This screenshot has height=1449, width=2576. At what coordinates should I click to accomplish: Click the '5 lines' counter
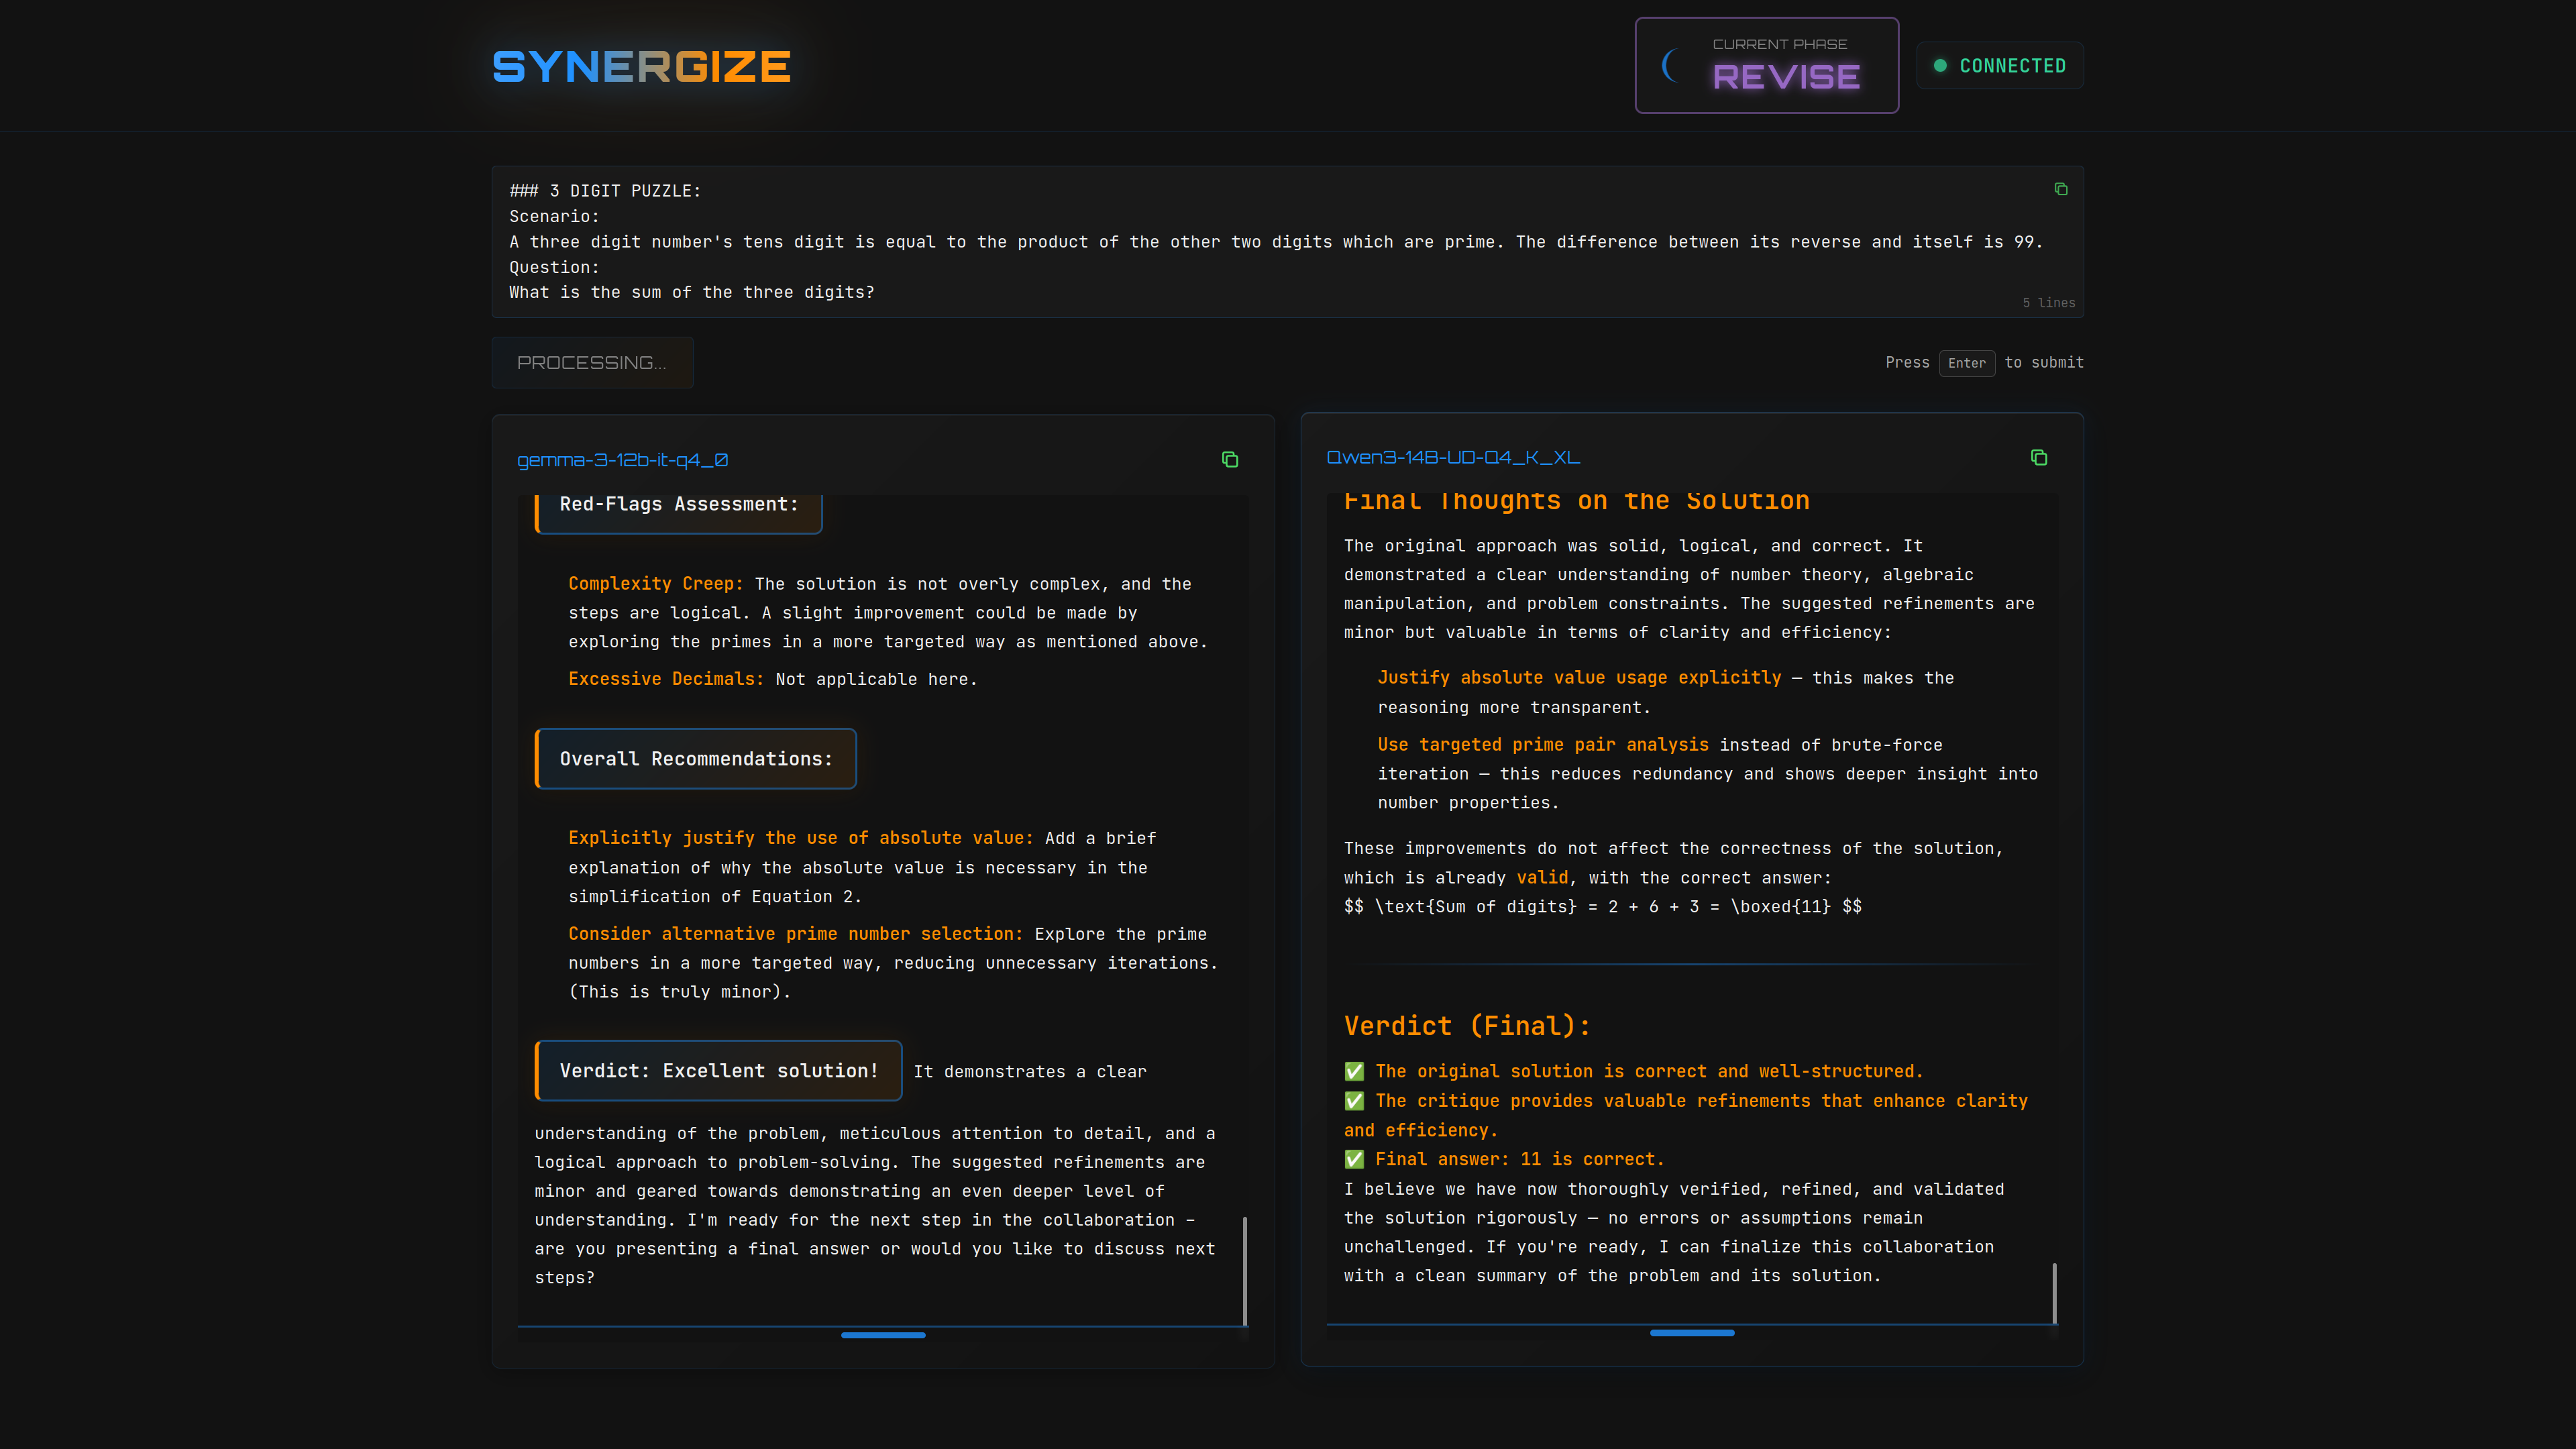2048,303
